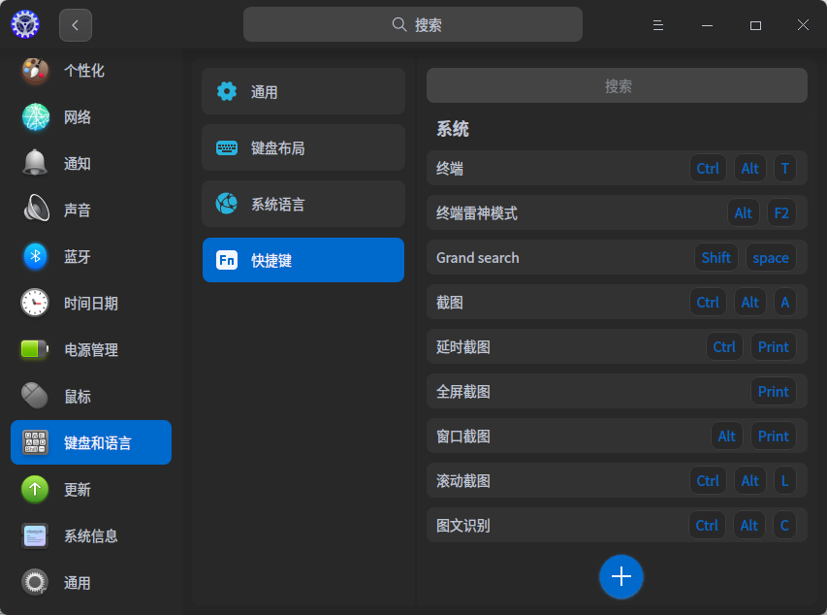Go back with the arrow button
The width and height of the screenshot is (827, 615).
pyautogui.click(x=76, y=25)
